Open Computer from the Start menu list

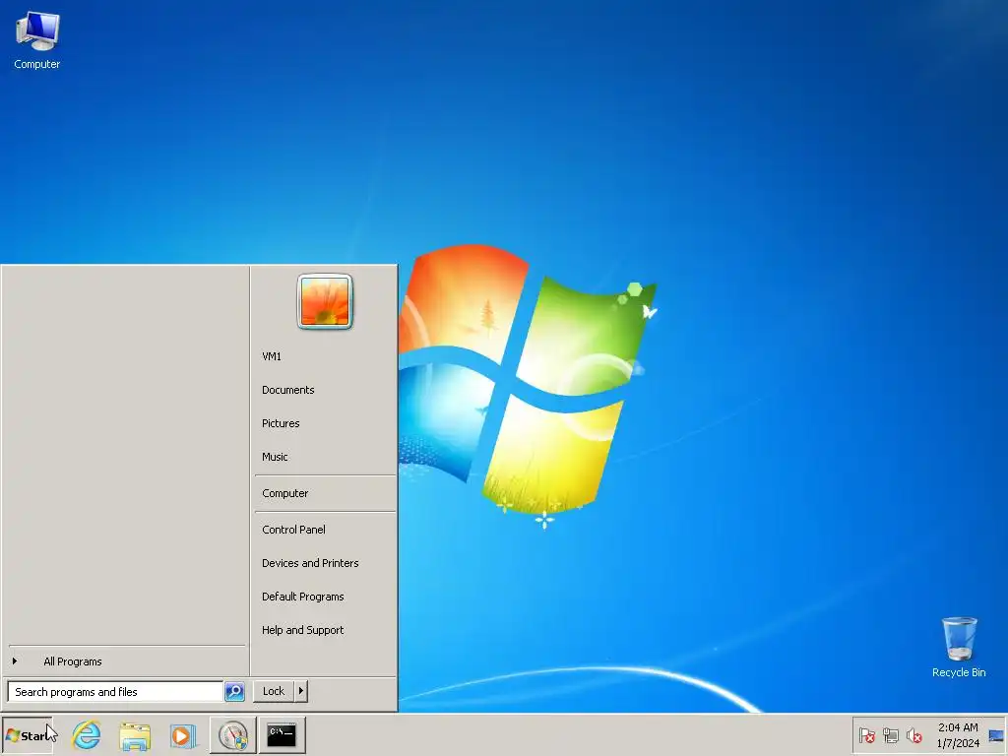(x=325, y=494)
